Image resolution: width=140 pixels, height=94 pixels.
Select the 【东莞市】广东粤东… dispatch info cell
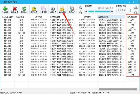click(63, 20)
